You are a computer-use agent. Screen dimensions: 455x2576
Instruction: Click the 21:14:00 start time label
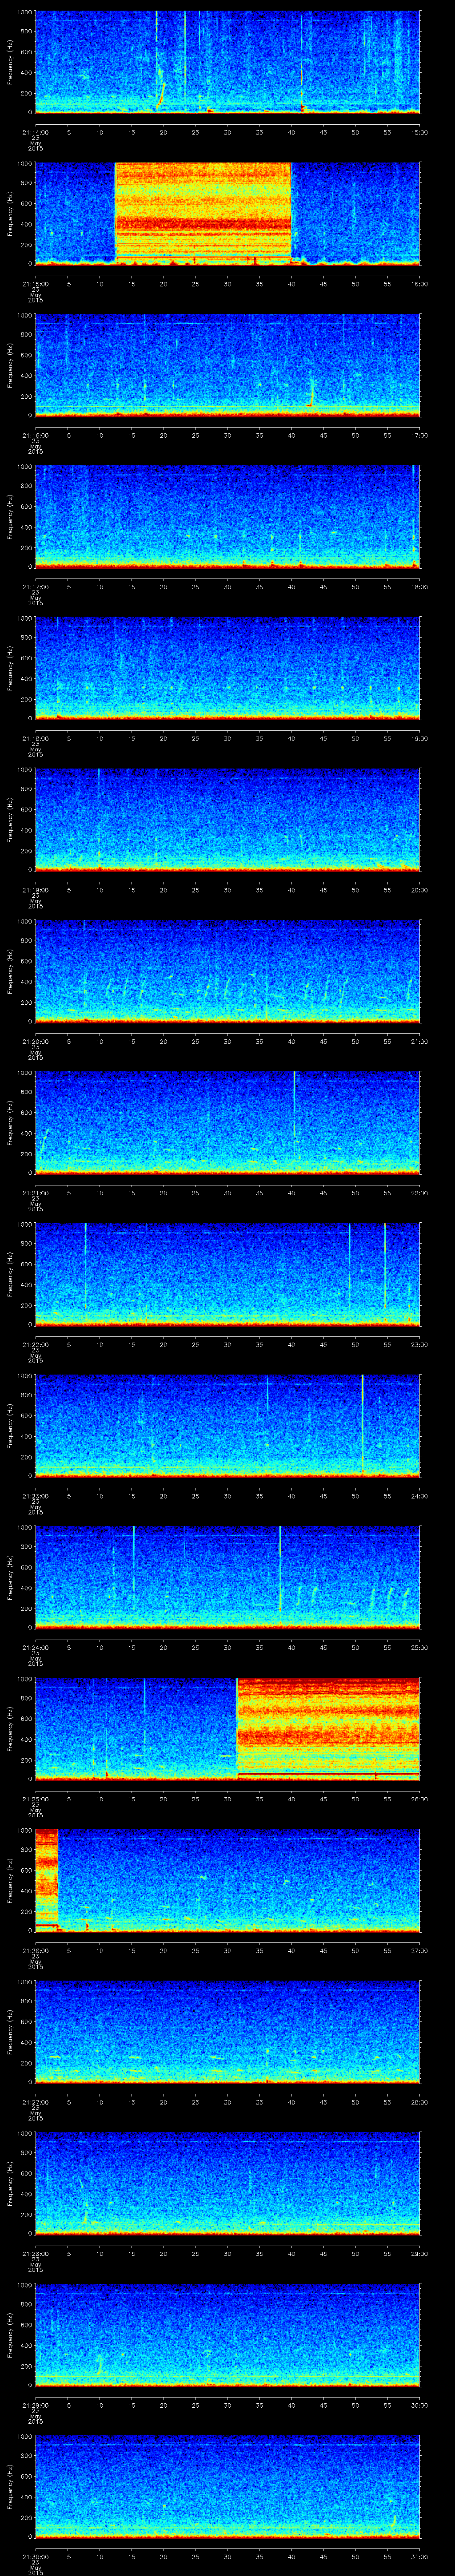pyautogui.click(x=35, y=132)
